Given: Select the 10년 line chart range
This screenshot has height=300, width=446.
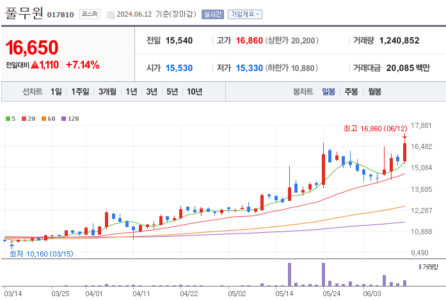Looking at the screenshot, I should pyautogui.click(x=195, y=91).
